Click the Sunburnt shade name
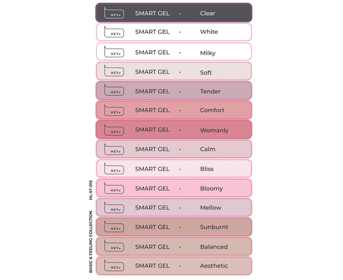Viewport: 343px width, 280px height. click(x=214, y=227)
